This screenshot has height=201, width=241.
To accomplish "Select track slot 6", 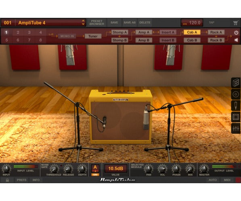I will tap(18, 40).
